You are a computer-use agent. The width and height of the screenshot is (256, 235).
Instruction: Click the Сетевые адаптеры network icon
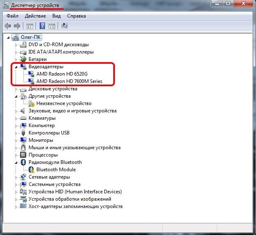point(23,177)
